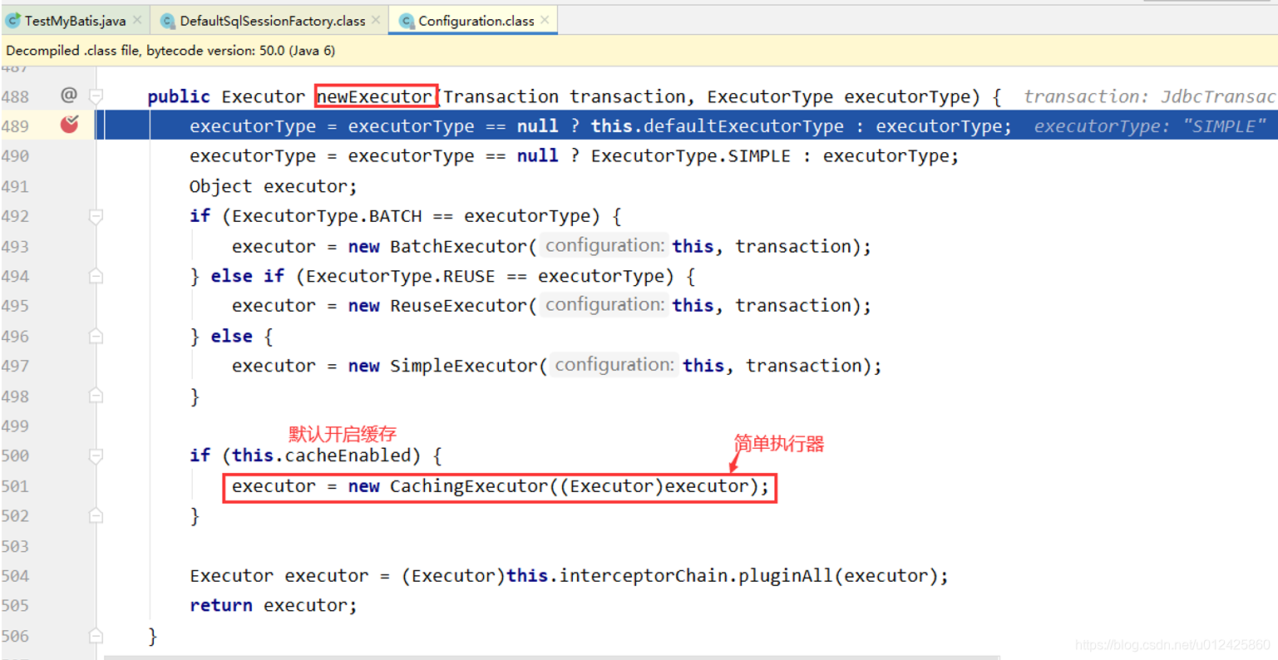Click configuration hint on BatchExecutor line
Screen dimensions: 1278x660
[x=604, y=245]
